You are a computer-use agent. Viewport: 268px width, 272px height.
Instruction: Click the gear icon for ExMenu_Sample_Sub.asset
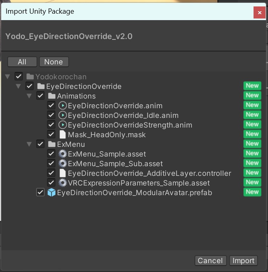click(x=63, y=163)
